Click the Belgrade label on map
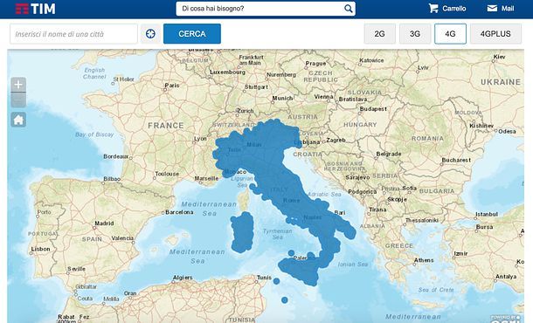This screenshot has width=533, height=323. click(389, 154)
